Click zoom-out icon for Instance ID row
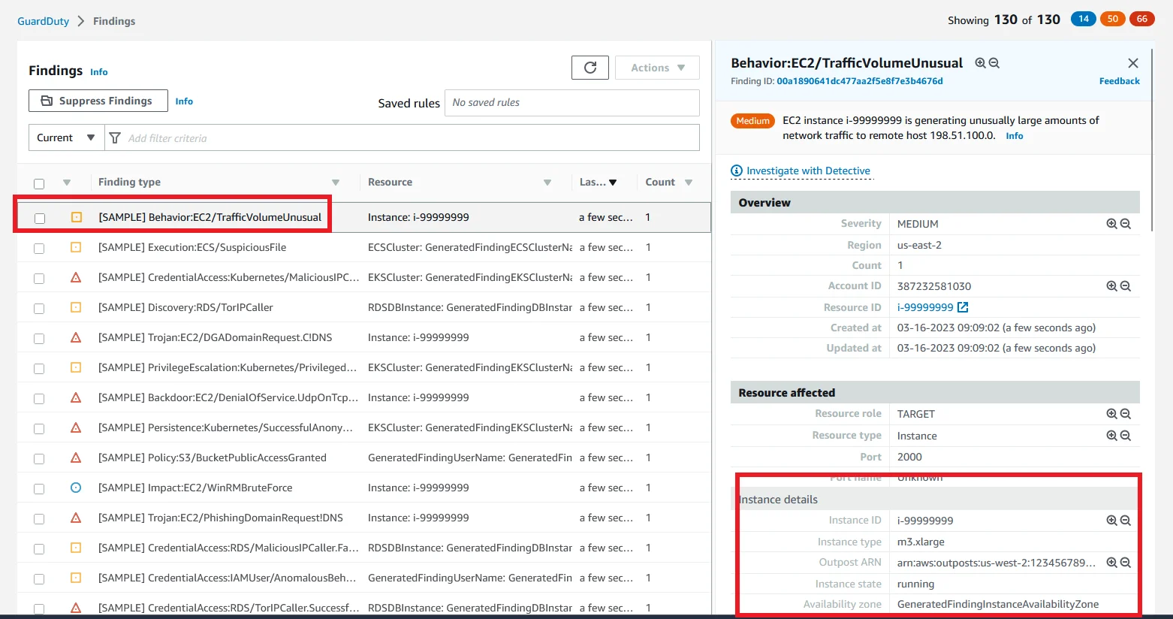This screenshot has height=619, width=1173. (x=1125, y=521)
